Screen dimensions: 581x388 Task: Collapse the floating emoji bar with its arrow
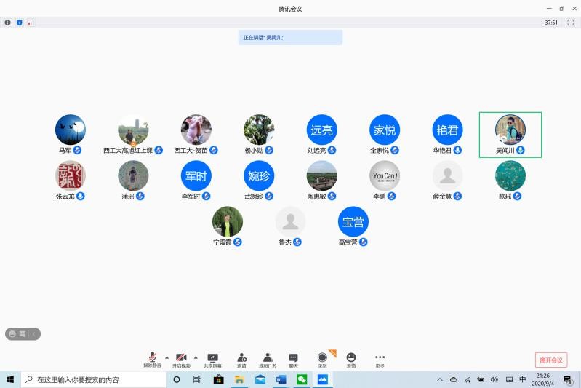33,333
